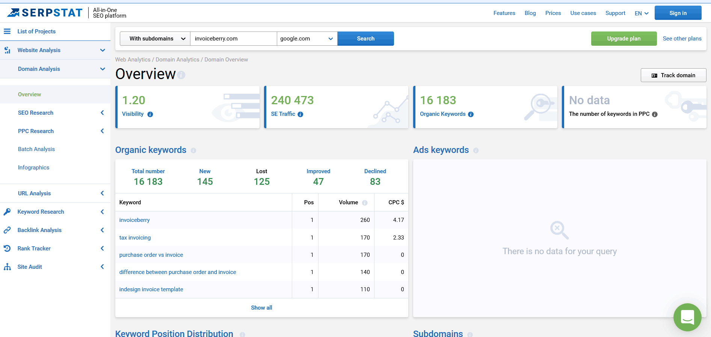The image size is (711, 337).
Task: Click info icon beside Subdomains heading
Action: click(470, 334)
